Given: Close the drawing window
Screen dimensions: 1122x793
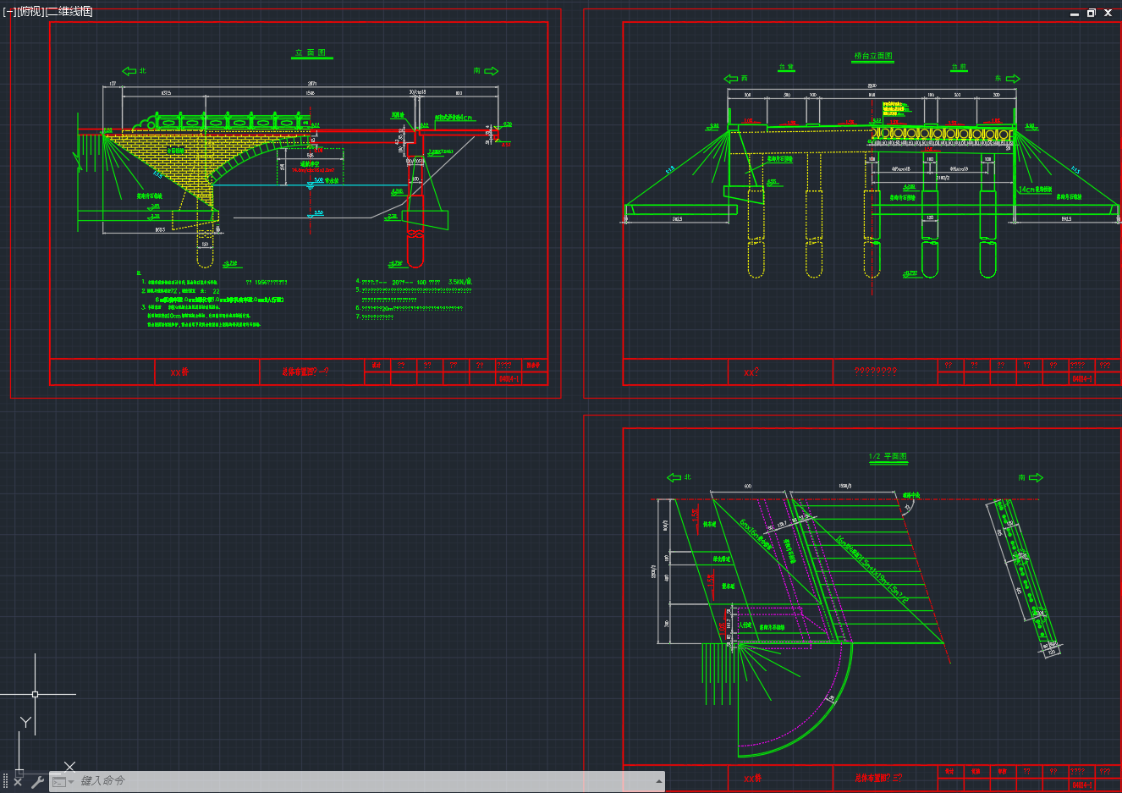Looking at the screenshot, I should (1108, 13).
